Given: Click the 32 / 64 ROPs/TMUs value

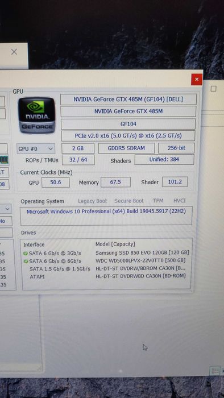Looking at the screenshot, I should tap(78, 160).
